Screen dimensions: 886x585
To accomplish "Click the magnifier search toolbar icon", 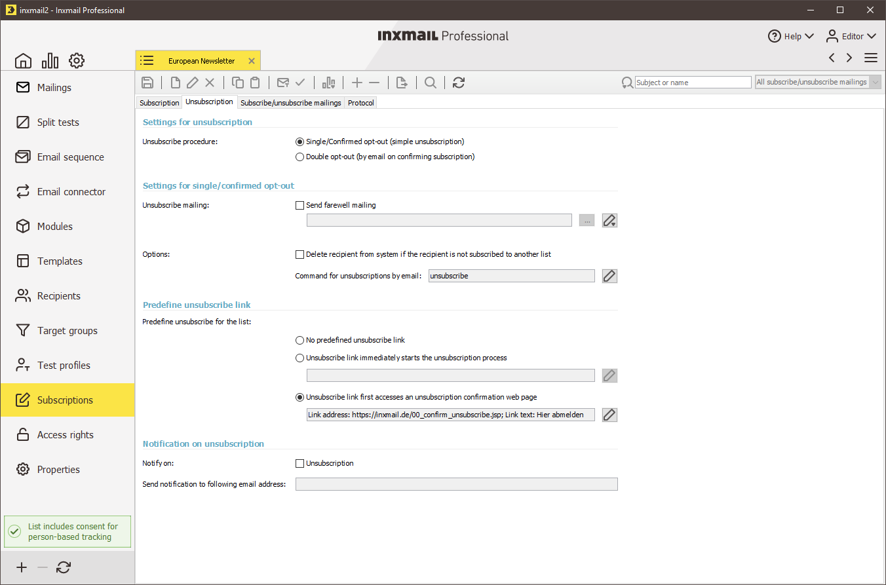I will click(431, 83).
